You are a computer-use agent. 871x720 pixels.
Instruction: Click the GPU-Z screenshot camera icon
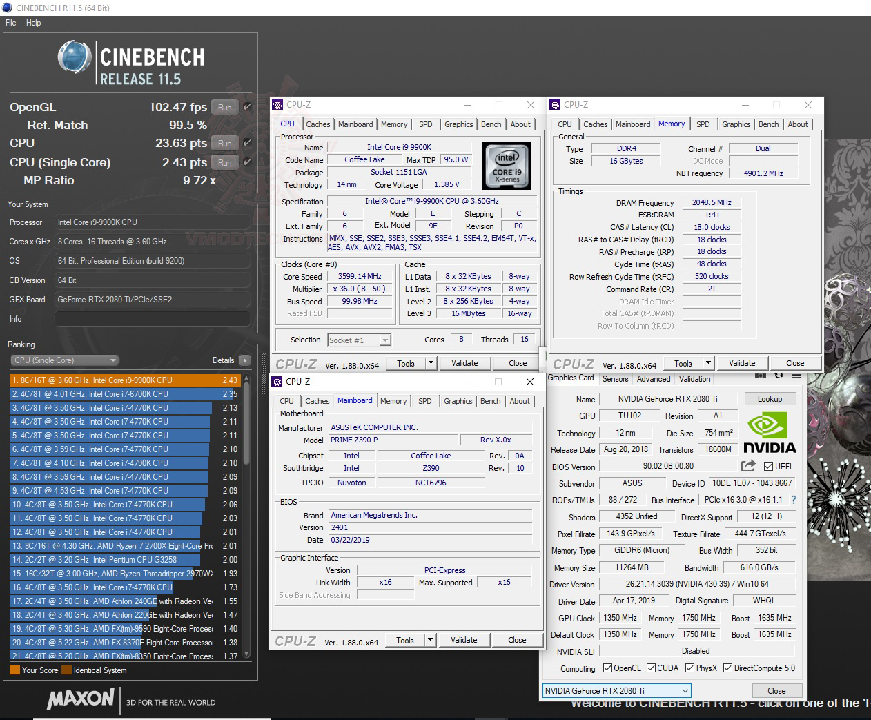(761, 376)
